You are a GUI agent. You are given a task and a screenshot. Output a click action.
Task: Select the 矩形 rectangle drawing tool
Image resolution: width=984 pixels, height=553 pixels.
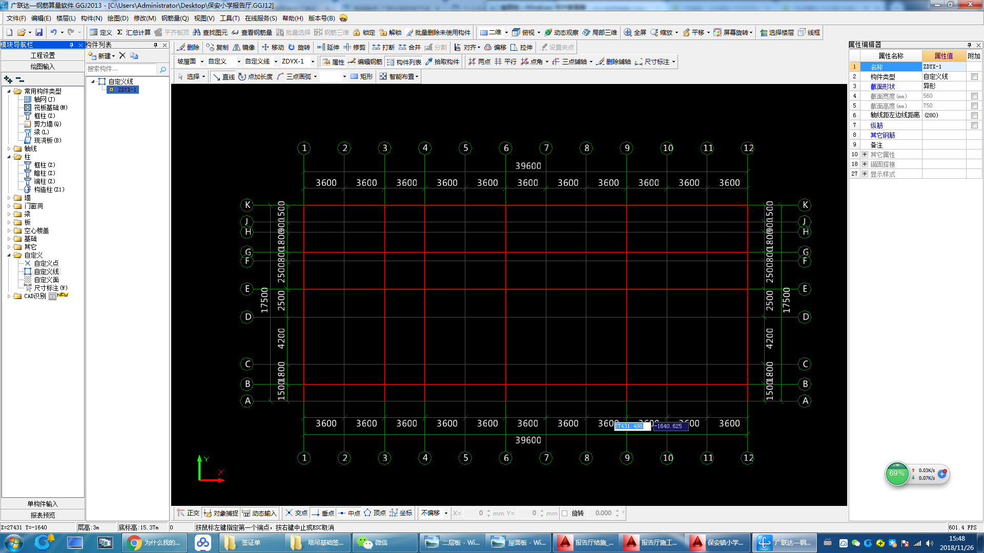[361, 76]
